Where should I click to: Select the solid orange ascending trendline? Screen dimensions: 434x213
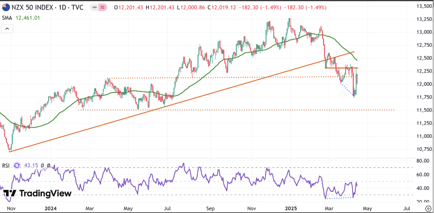(x=182, y=102)
